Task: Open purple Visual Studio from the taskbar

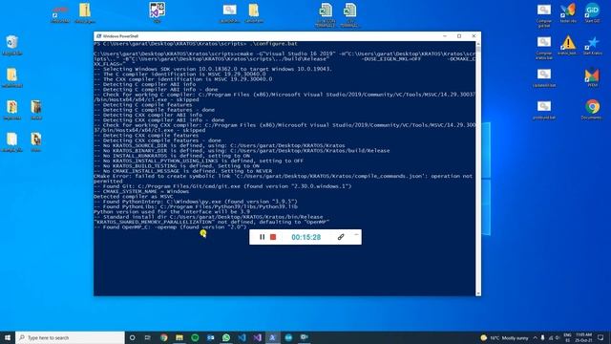Action: pos(257,337)
